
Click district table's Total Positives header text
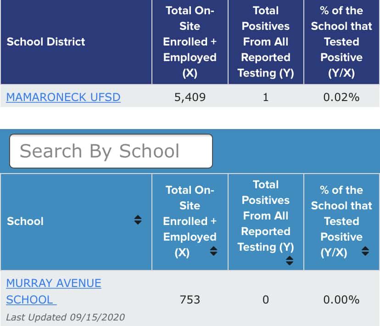(x=266, y=42)
